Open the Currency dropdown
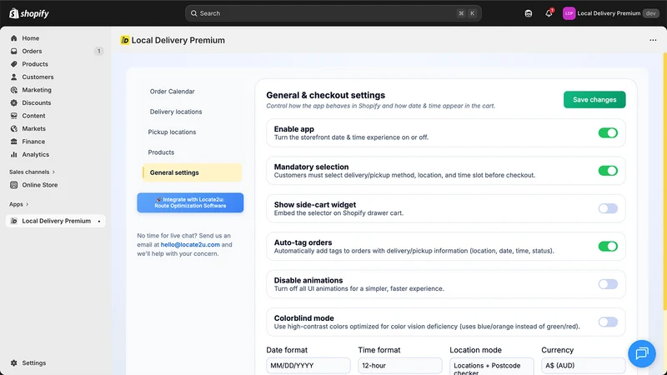Screen dimensions: 667x375 (583, 366)
